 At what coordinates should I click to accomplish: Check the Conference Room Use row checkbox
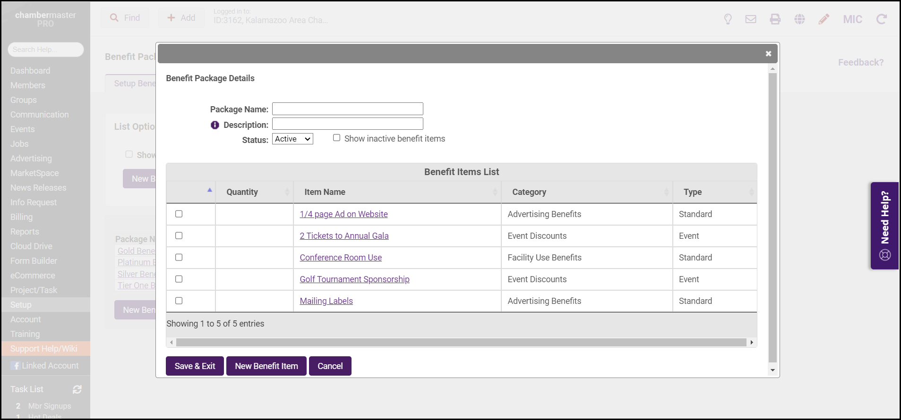[179, 257]
